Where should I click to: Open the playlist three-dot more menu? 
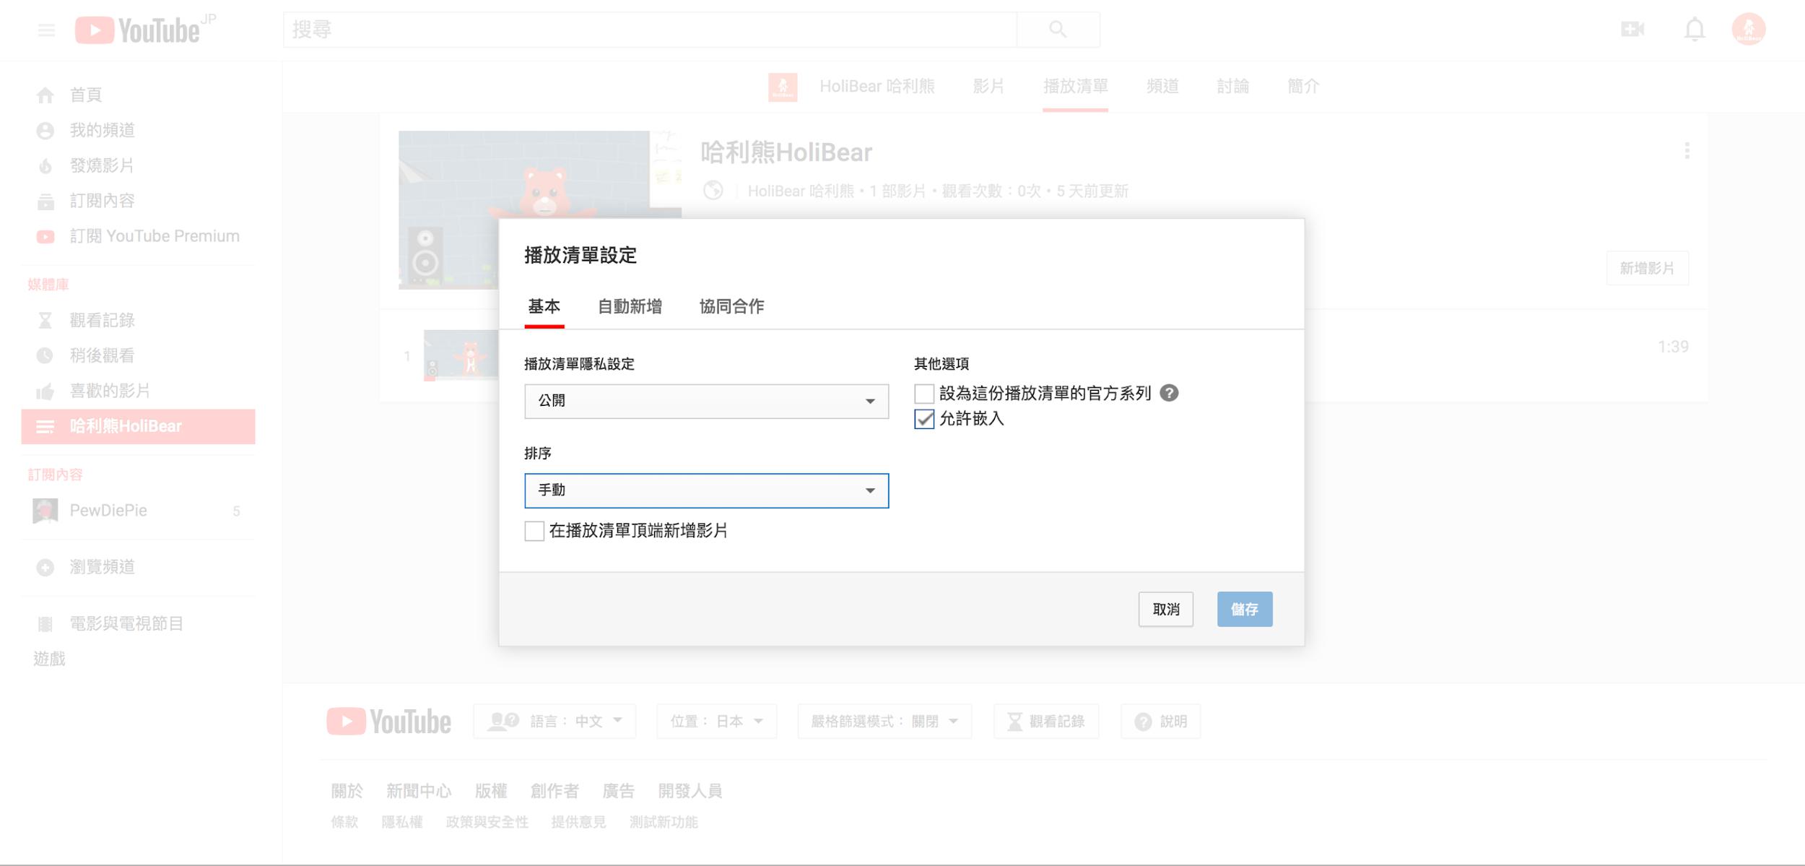(1687, 150)
